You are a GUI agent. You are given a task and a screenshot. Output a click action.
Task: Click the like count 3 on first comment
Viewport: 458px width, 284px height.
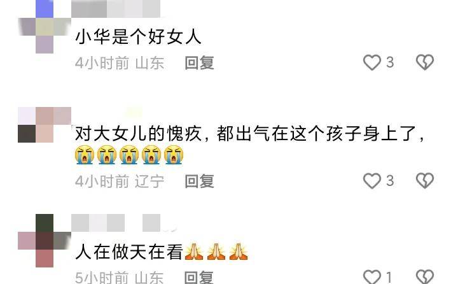click(390, 62)
